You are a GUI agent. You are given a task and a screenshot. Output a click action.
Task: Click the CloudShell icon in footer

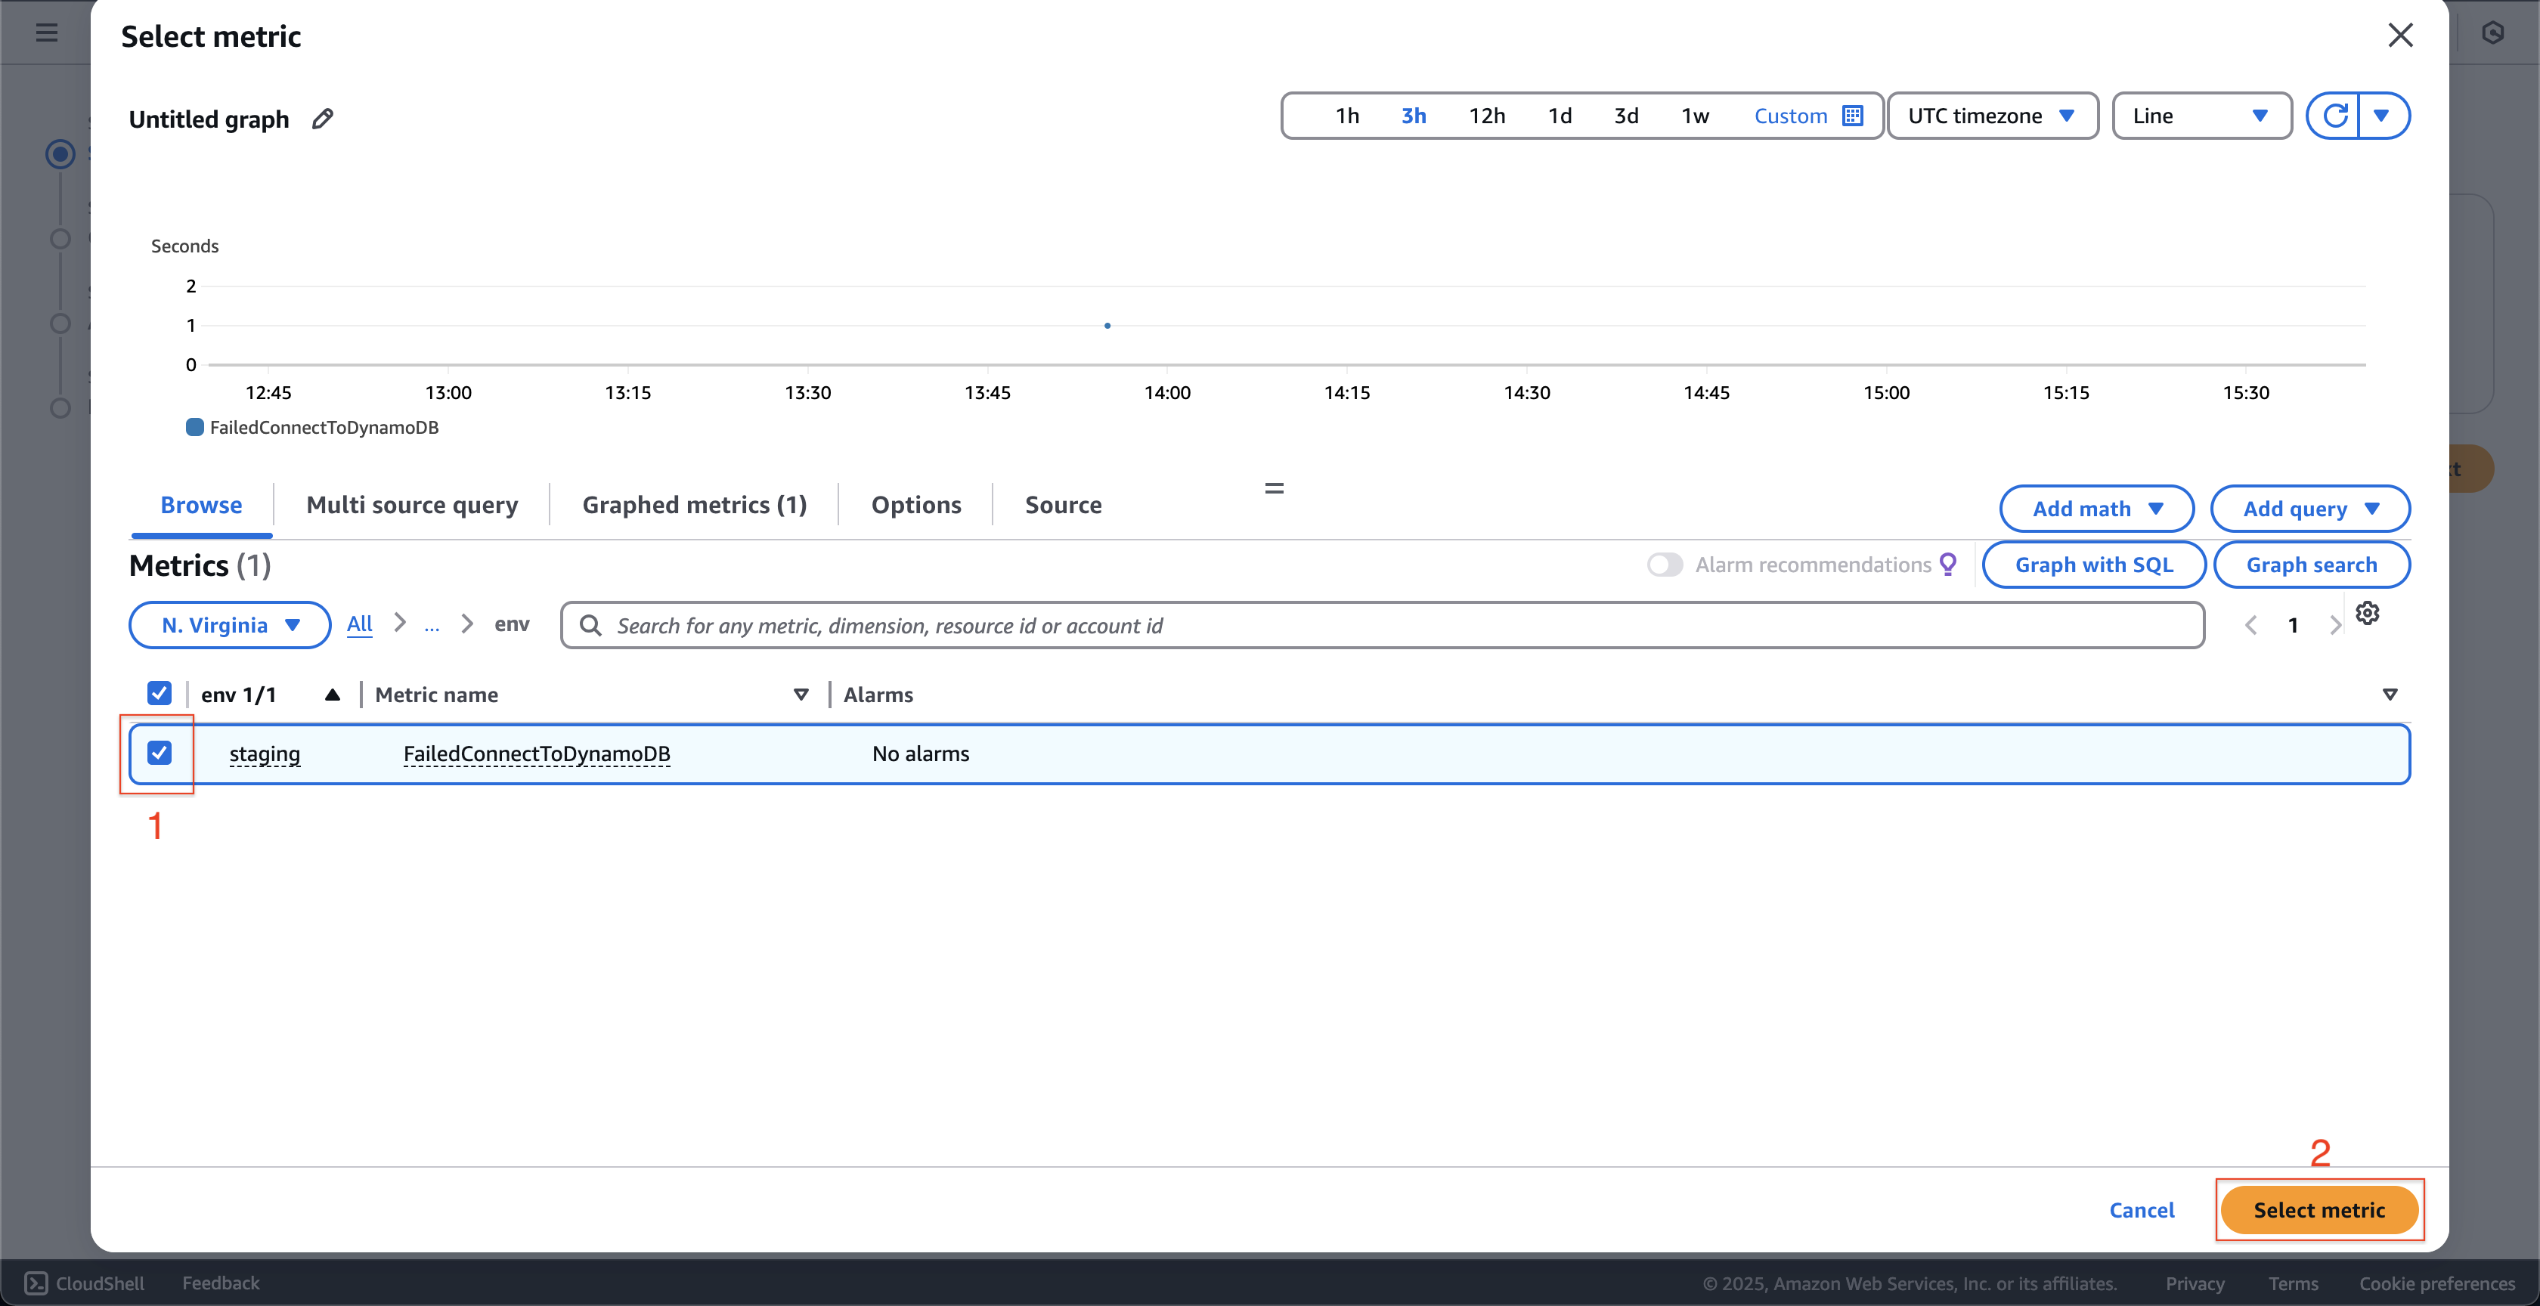[36, 1283]
